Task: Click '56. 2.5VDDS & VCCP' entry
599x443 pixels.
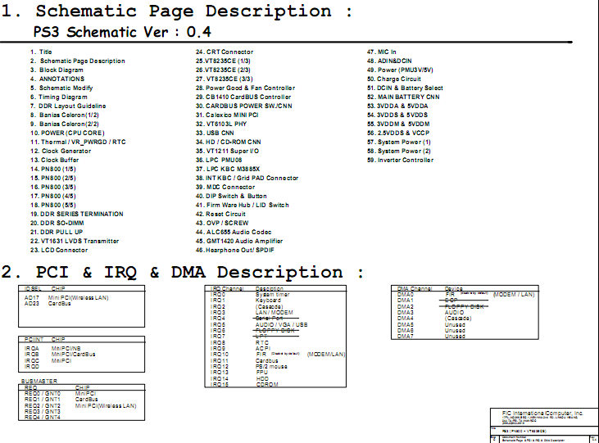Action: [x=398, y=133]
